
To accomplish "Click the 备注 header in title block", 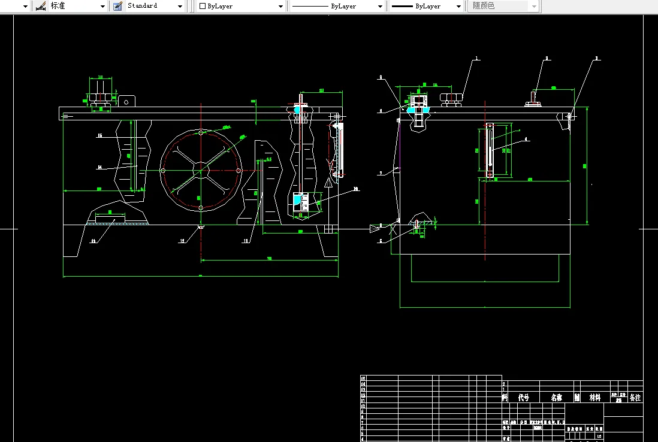I will tap(635, 398).
